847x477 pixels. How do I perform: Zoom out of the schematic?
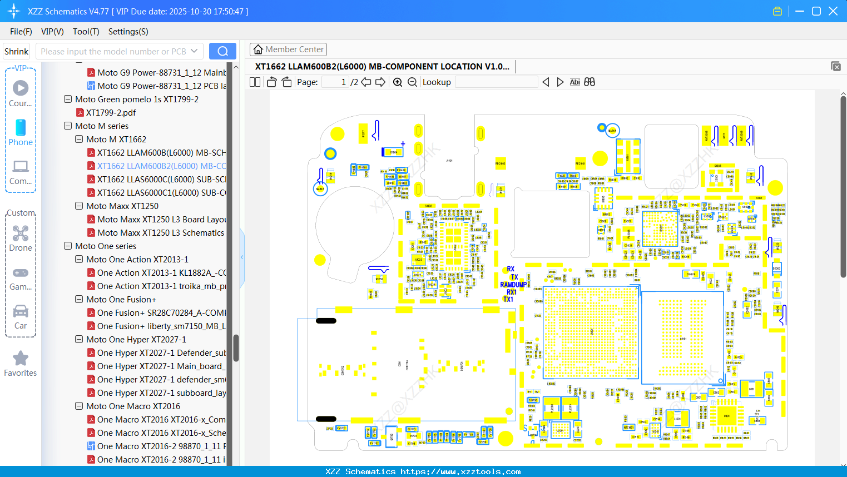coord(412,82)
